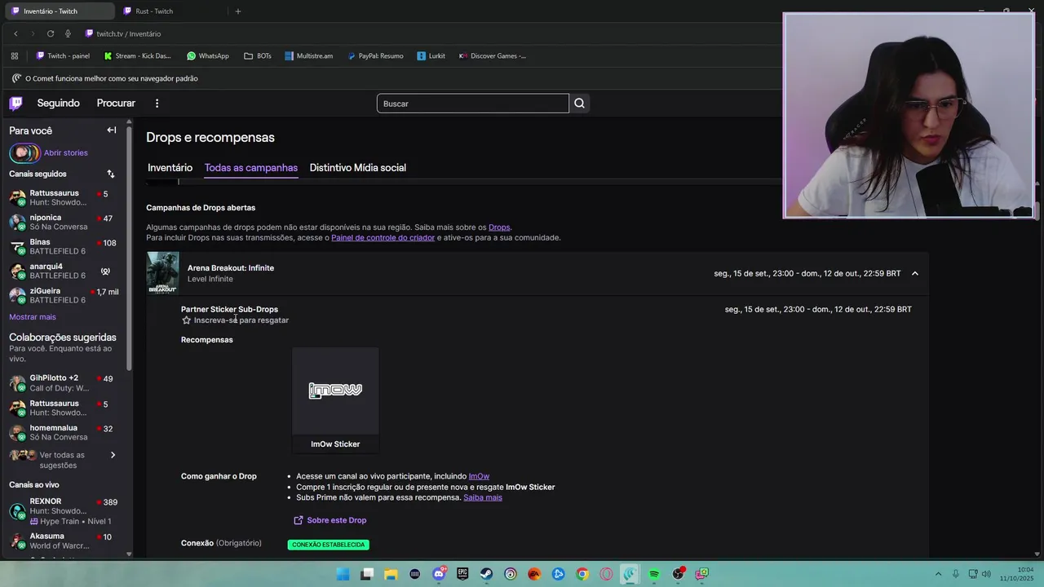Open the apps grid icon in bookmarks bar
This screenshot has width=1044, height=587.
[15, 56]
